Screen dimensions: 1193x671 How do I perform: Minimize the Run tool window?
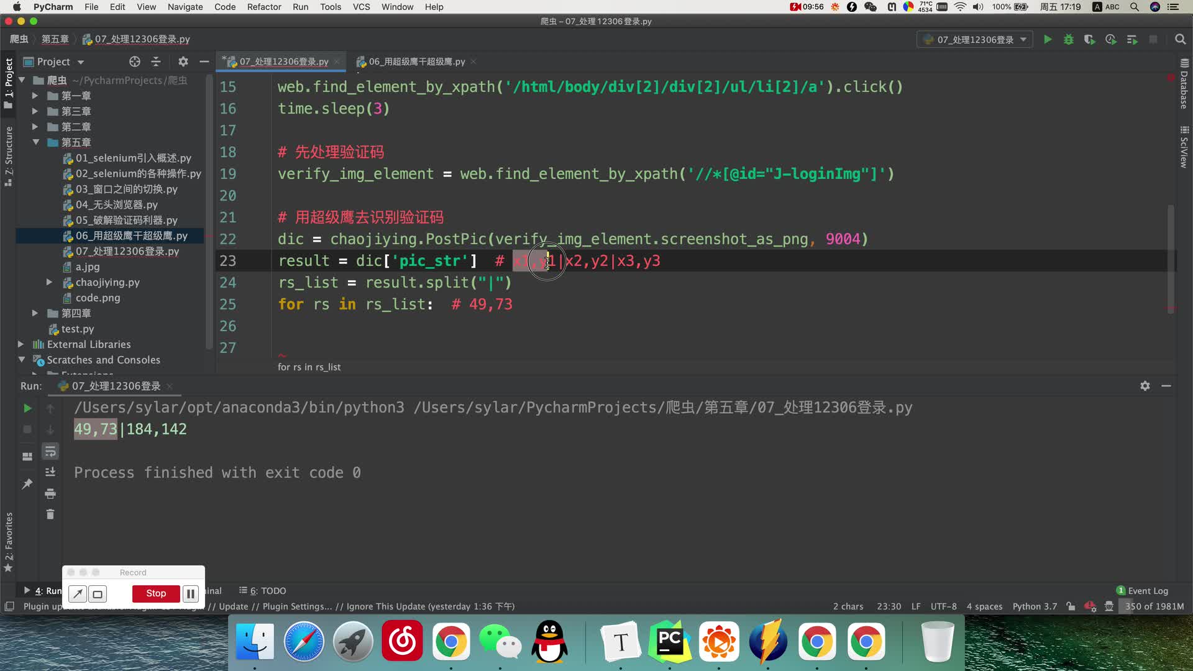click(1166, 386)
